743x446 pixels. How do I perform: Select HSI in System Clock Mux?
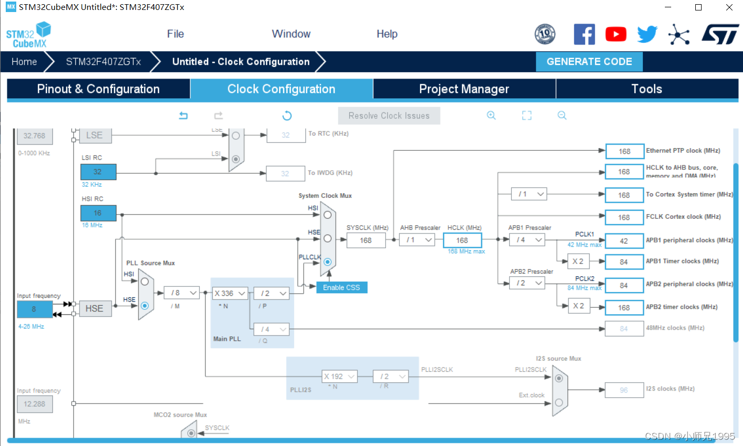tap(328, 215)
